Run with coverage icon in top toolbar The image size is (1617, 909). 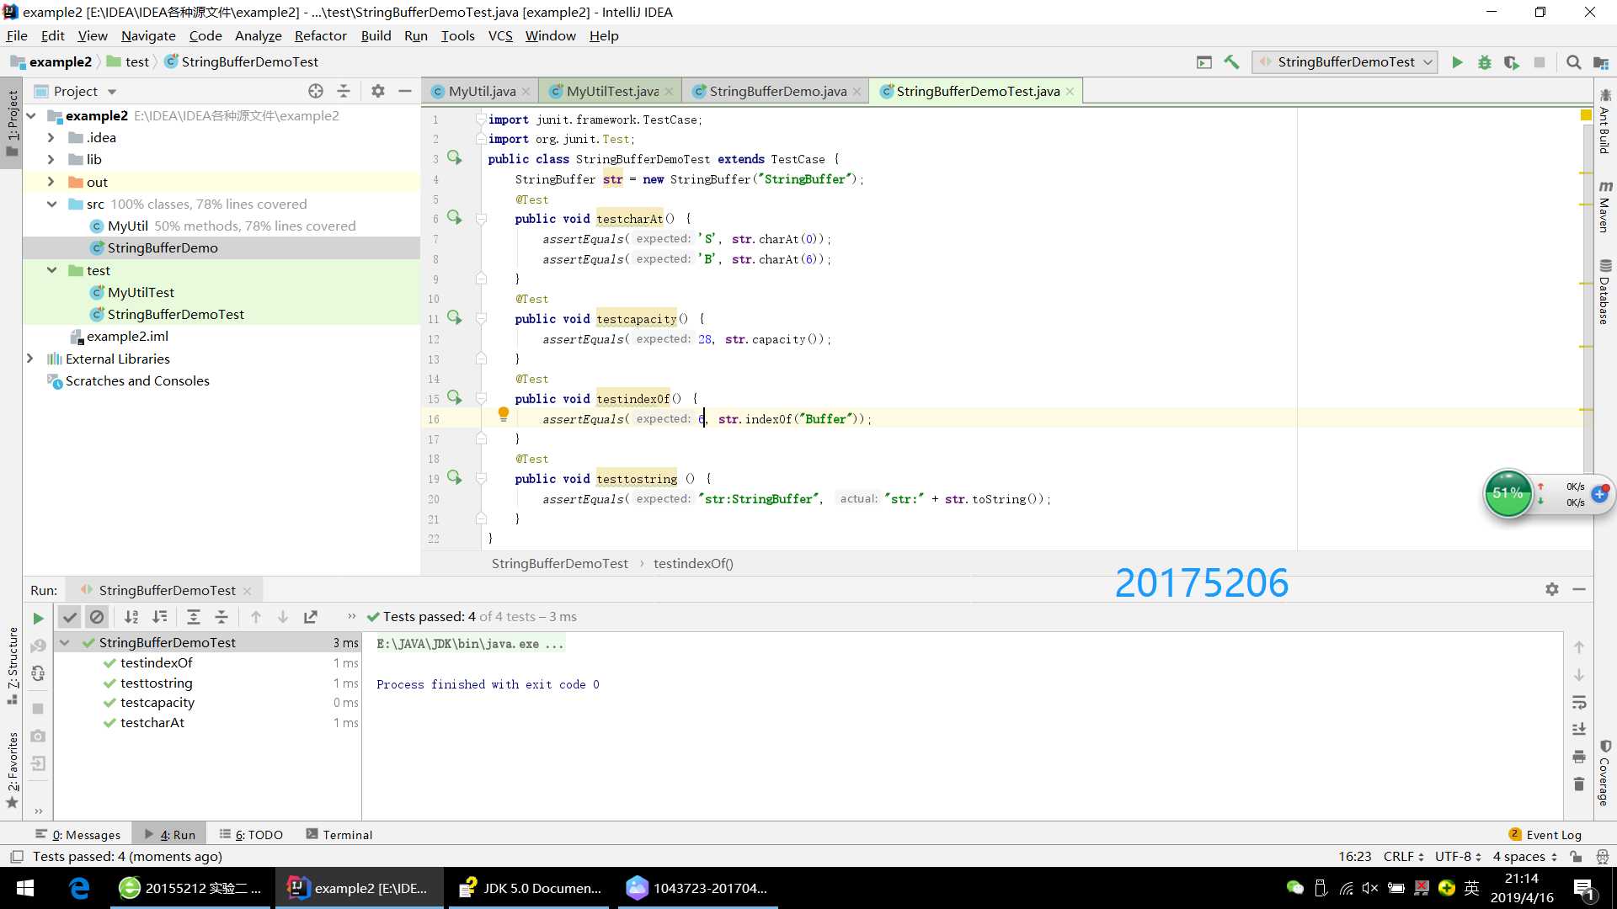tap(1512, 62)
